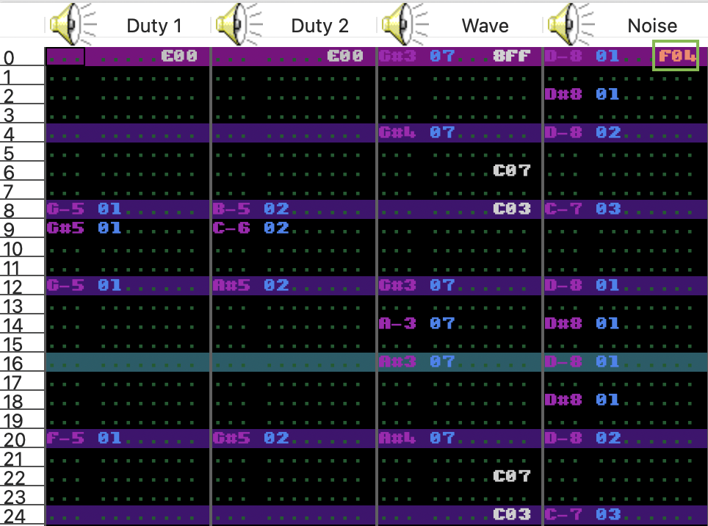Viewport: 708px width, 526px height.
Task: Select the C03 effect in Wave row 24
Action: pyautogui.click(x=512, y=514)
